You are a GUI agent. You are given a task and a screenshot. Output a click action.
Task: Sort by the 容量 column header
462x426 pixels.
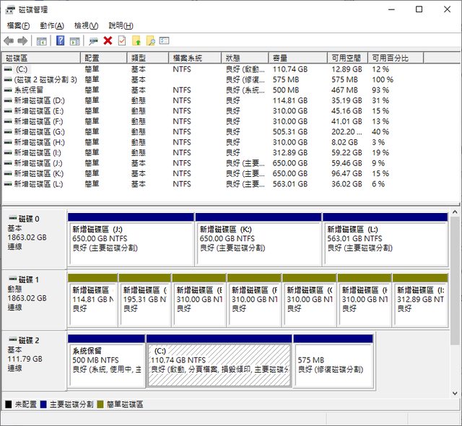click(x=280, y=58)
